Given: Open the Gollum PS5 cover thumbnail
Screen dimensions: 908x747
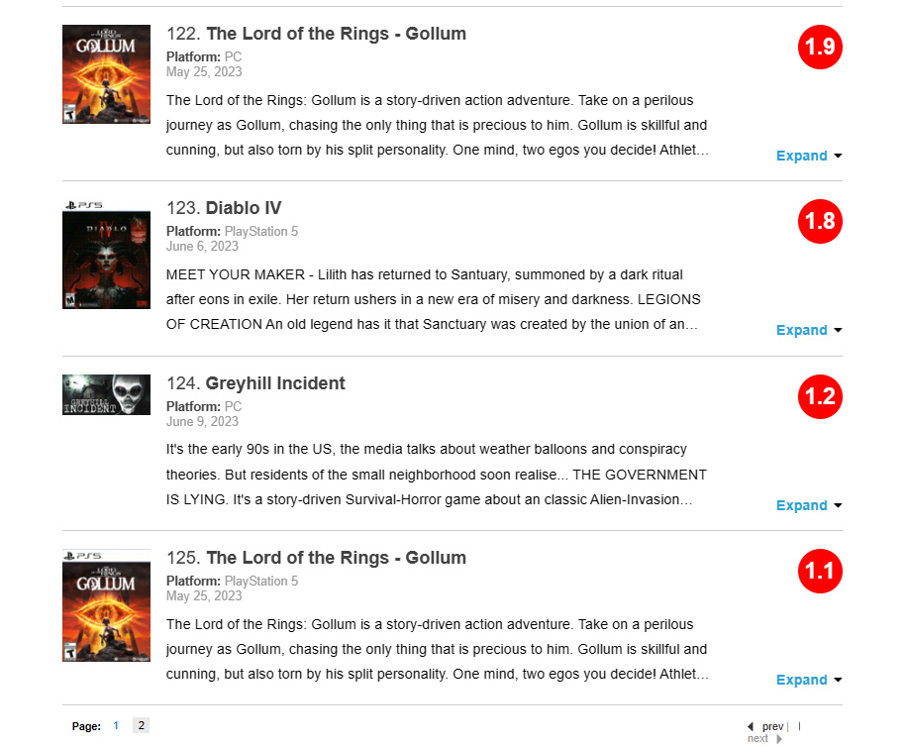Looking at the screenshot, I should coord(106,605).
